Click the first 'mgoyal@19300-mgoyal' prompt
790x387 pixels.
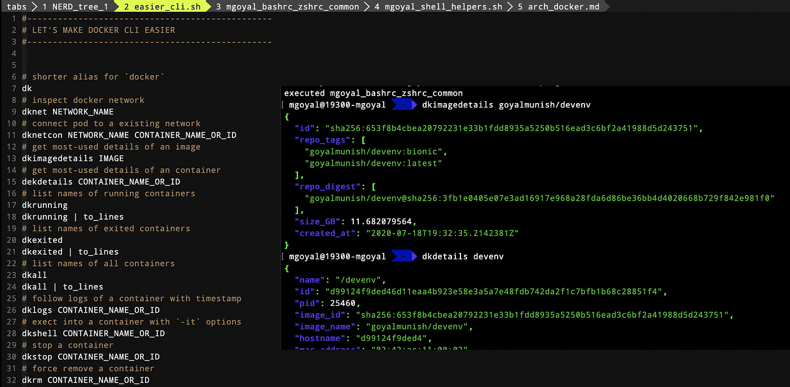[x=337, y=105]
